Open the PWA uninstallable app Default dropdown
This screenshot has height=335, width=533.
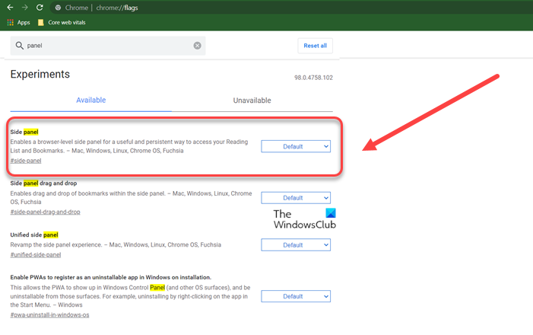(x=296, y=296)
